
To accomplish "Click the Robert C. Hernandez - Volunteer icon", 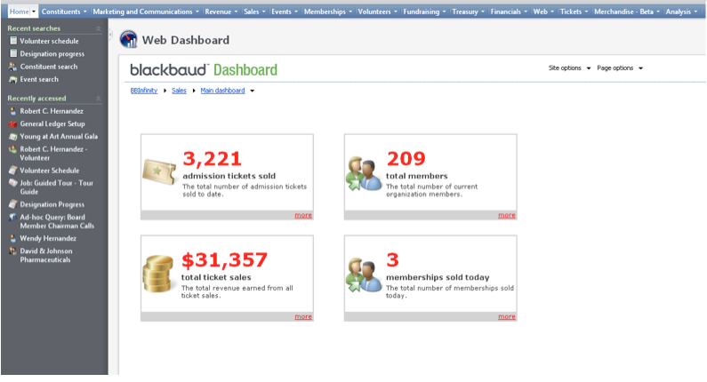I will [13, 149].
